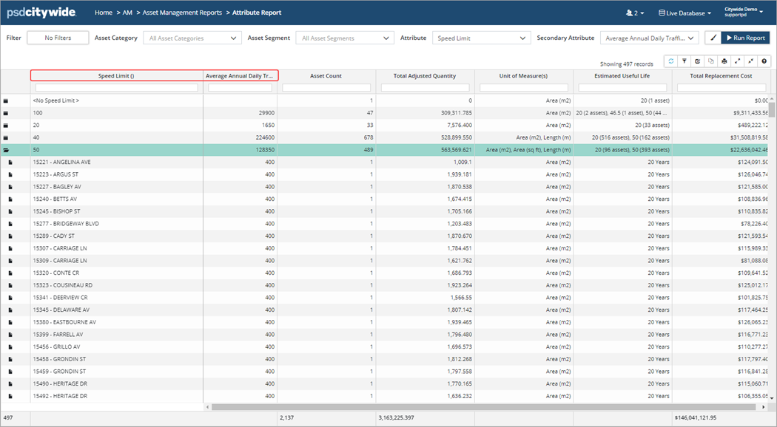Click the copy documents toolbar icon
777x427 pixels.
point(711,62)
